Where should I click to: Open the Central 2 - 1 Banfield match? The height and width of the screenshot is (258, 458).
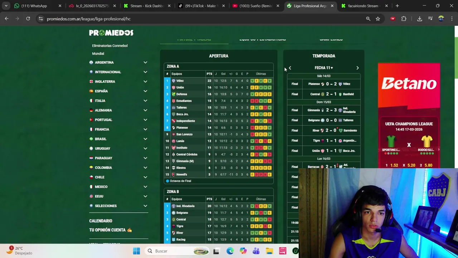click(323, 94)
